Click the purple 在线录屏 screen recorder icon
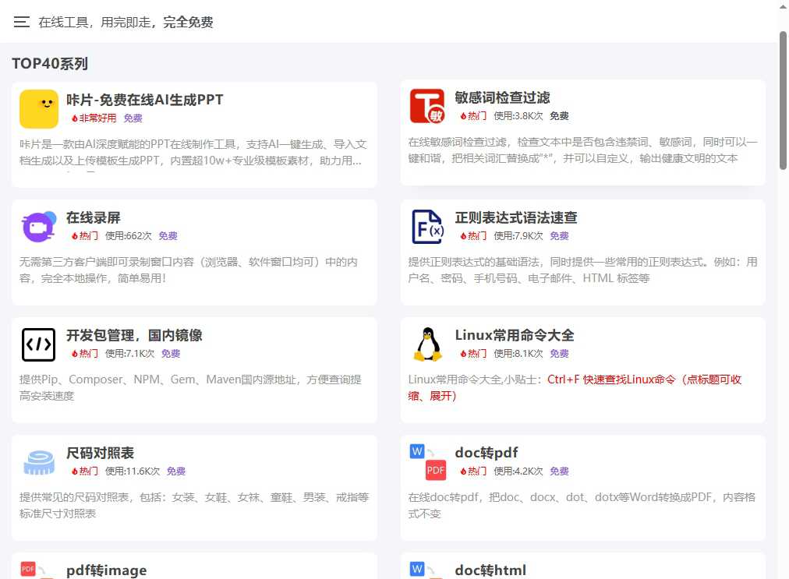 click(38, 226)
